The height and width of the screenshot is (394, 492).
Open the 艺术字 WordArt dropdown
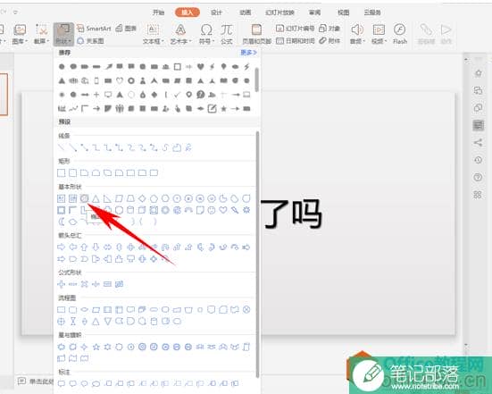click(180, 34)
